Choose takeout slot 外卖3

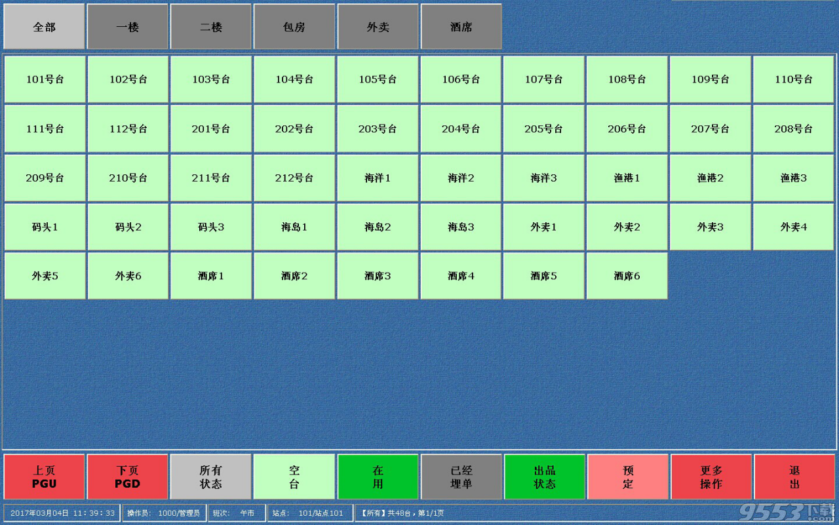click(710, 227)
